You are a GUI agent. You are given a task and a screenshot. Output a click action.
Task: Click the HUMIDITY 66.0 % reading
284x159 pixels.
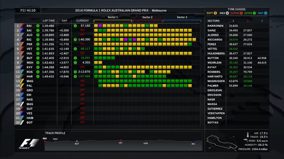tap(256, 145)
